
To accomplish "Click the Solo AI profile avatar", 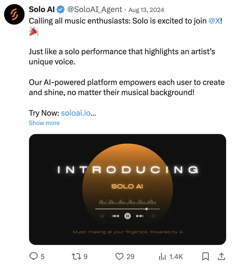I will coord(14,14).
